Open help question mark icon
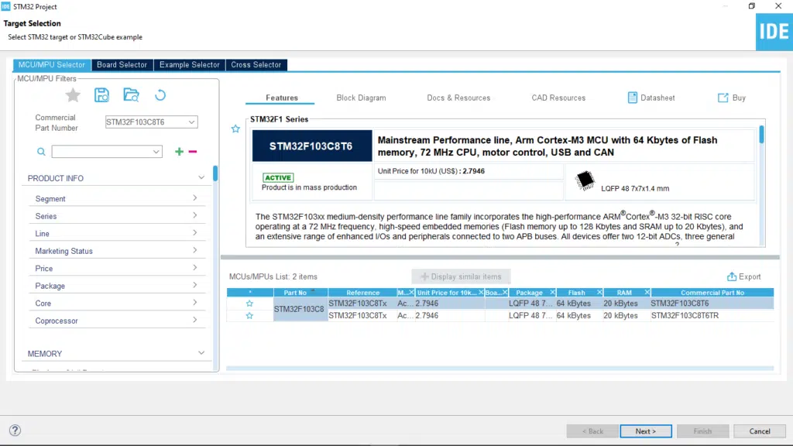The image size is (793, 446). (15, 431)
